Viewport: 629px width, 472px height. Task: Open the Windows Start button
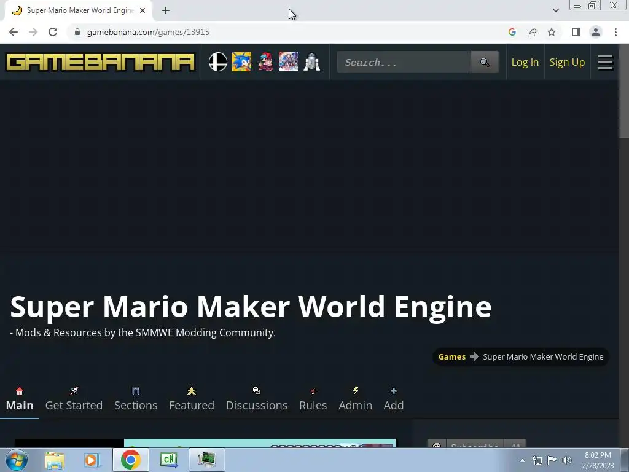pyautogui.click(x=16, y=460)
